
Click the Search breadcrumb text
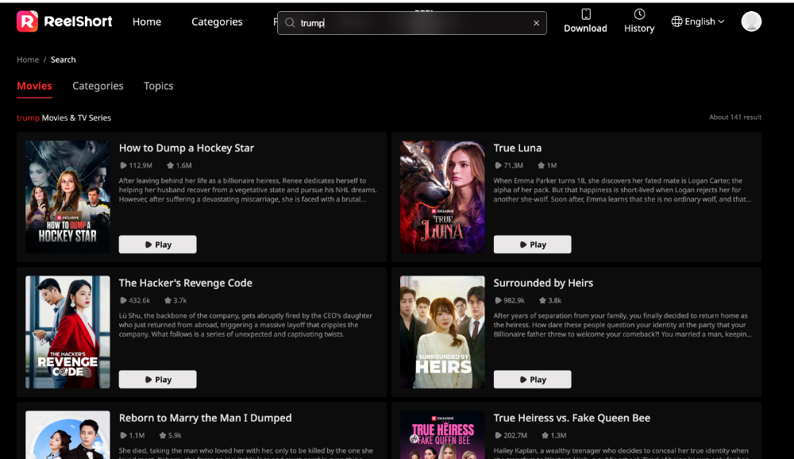(x=64, y=60)
